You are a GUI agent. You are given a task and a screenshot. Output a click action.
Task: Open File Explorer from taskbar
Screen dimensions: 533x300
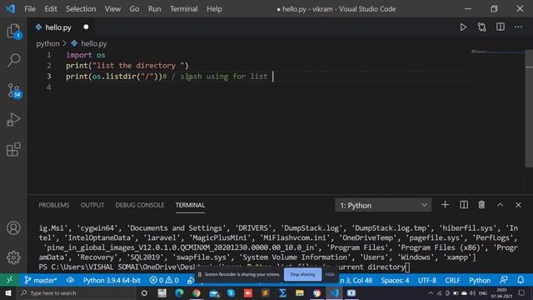pyautogui.click(x=300, y=292)
